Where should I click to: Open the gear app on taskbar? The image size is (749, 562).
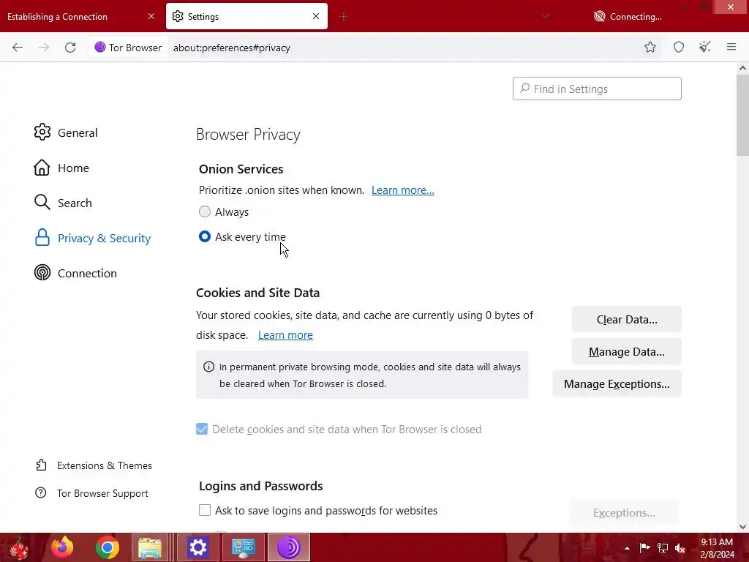pyautogui.click(x=197, y=547)
